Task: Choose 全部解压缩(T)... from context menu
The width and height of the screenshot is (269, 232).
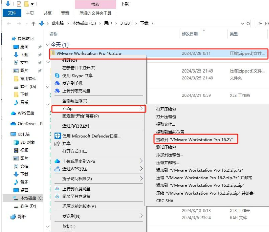Action: tap(99, 101)
